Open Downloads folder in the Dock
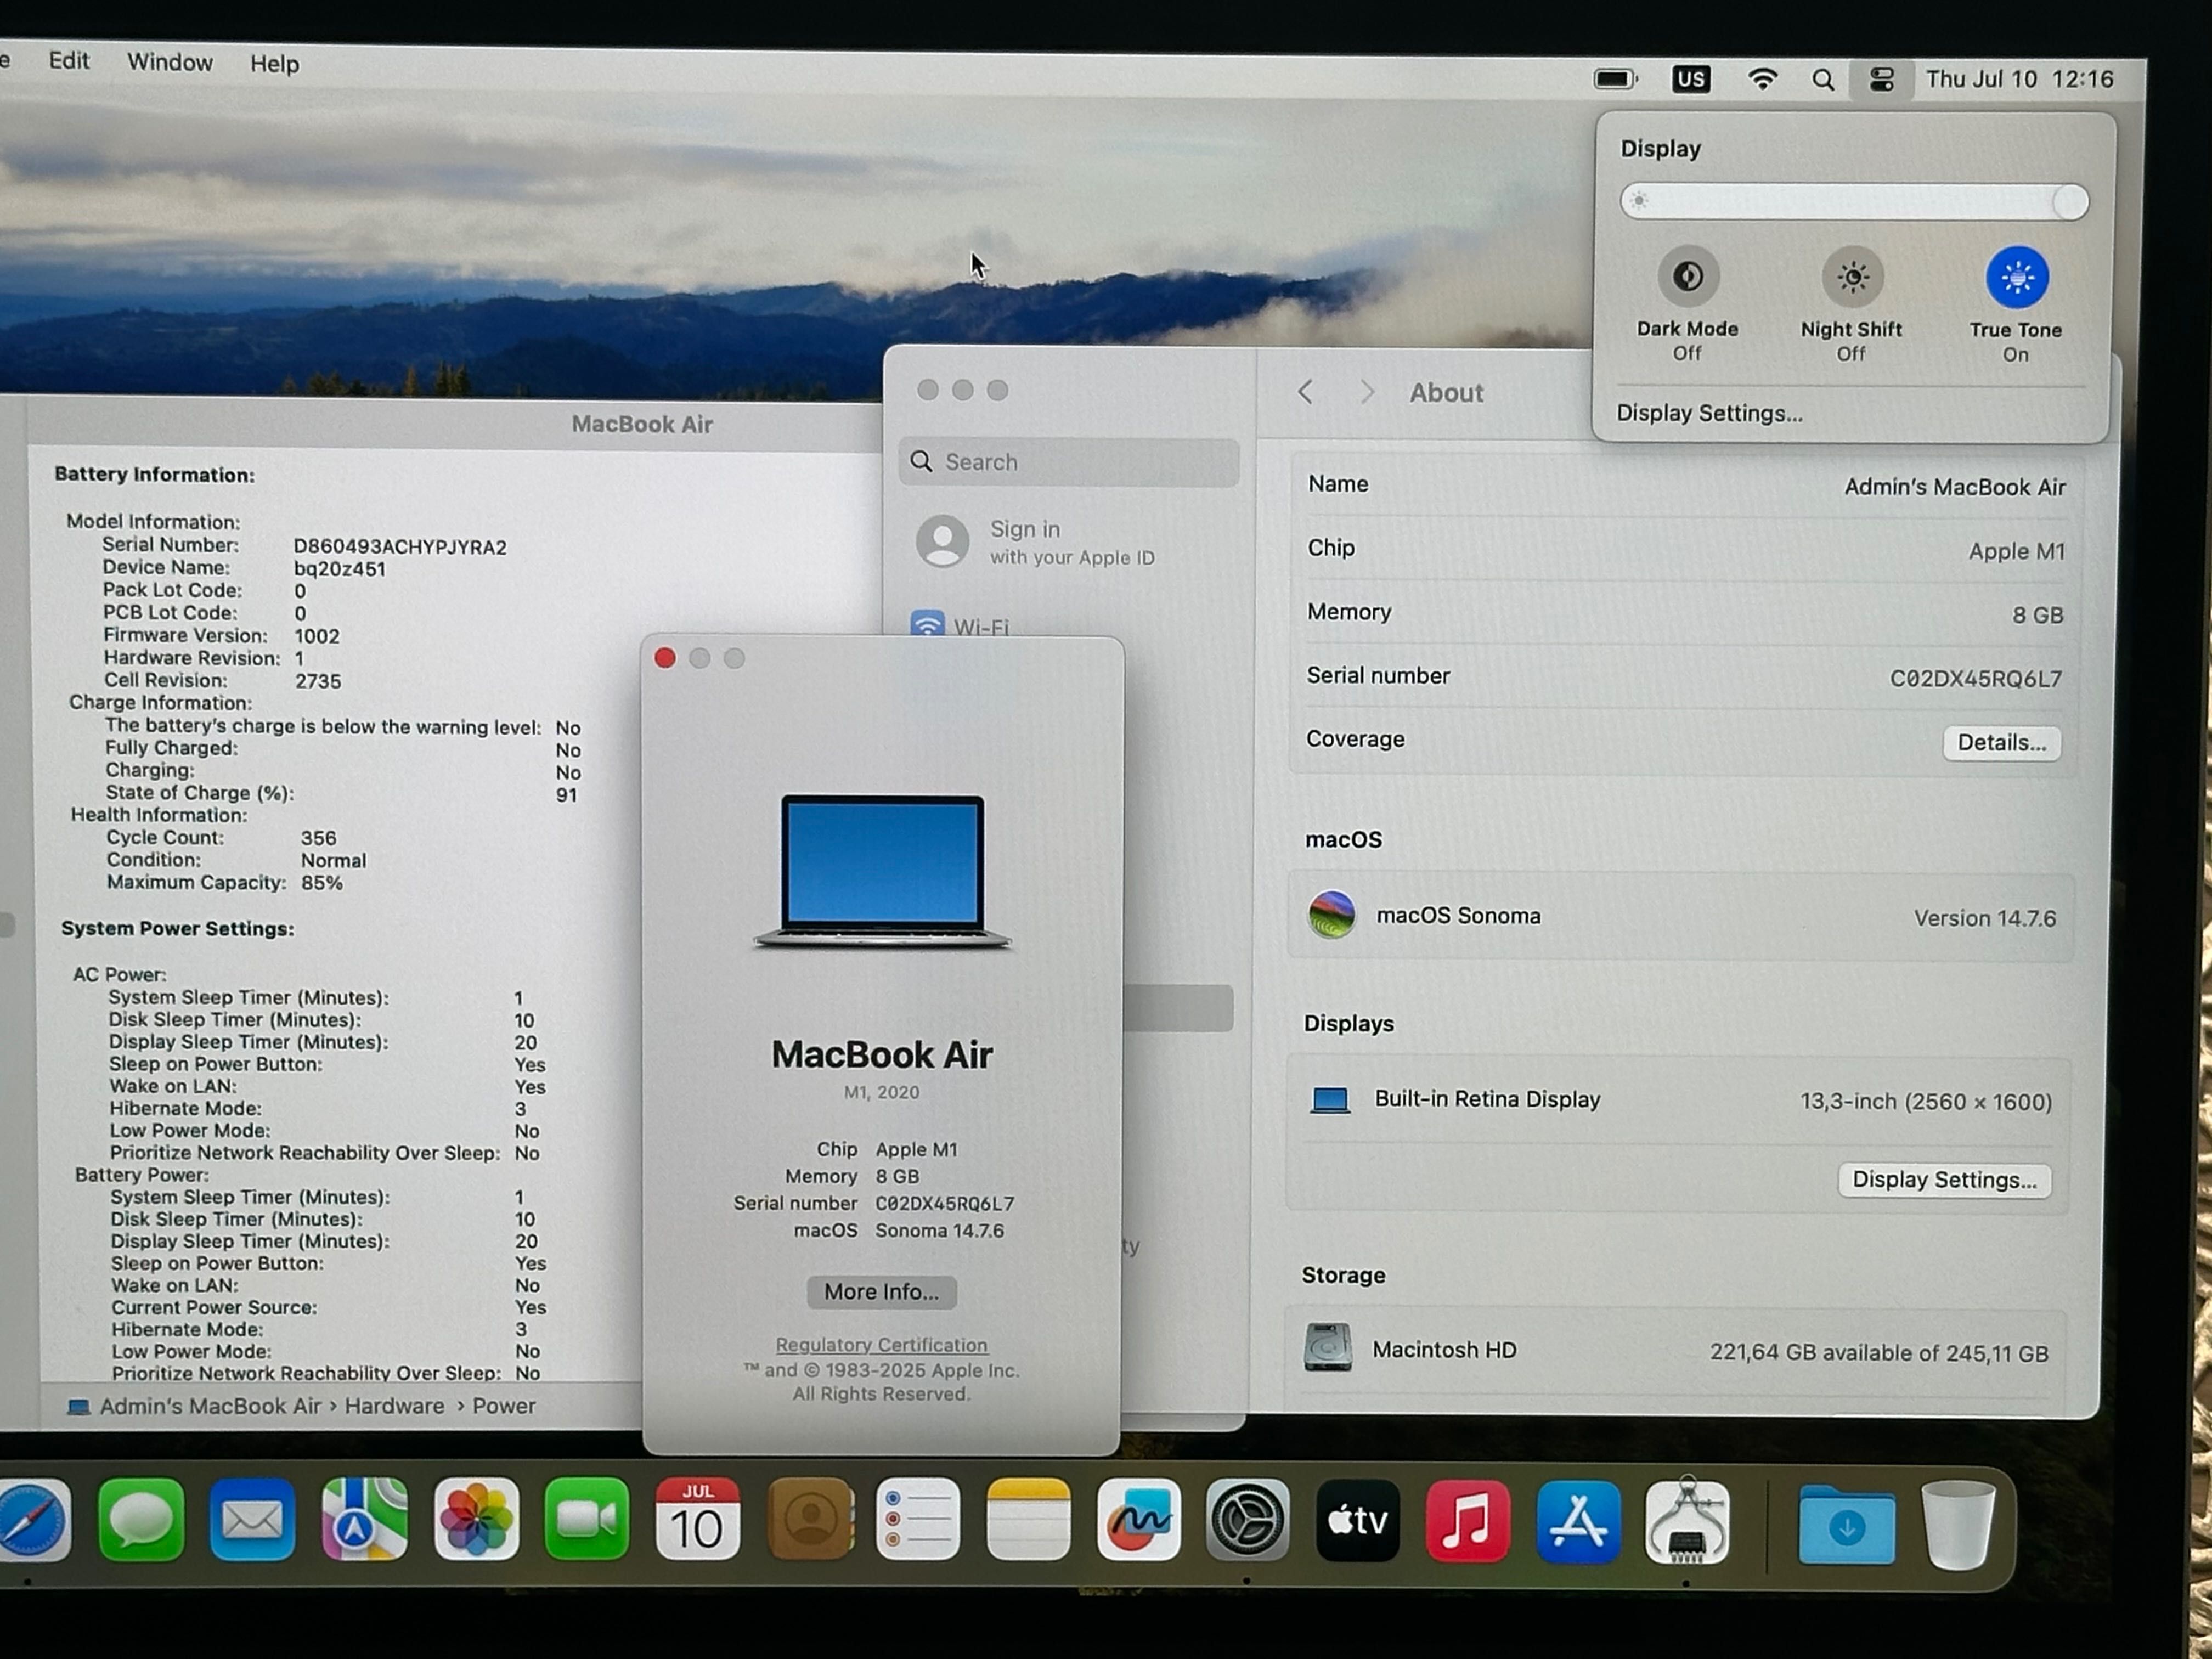This screenshot has width=2212, height=1659. pos(1847,1525)
